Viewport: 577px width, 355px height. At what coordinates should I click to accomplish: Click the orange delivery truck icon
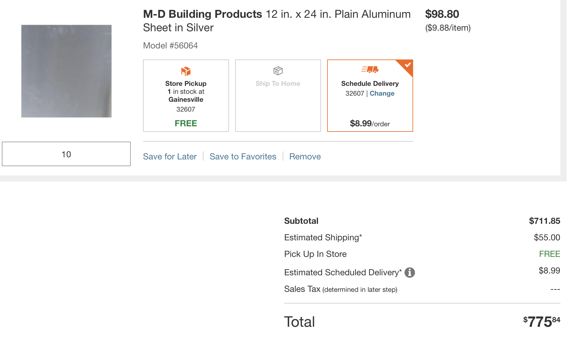pyautogui.click(x=370, y=70)
